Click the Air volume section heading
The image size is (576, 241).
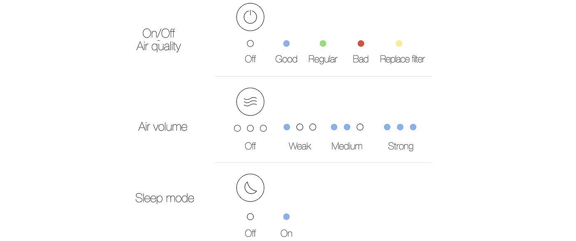point(163,126)
